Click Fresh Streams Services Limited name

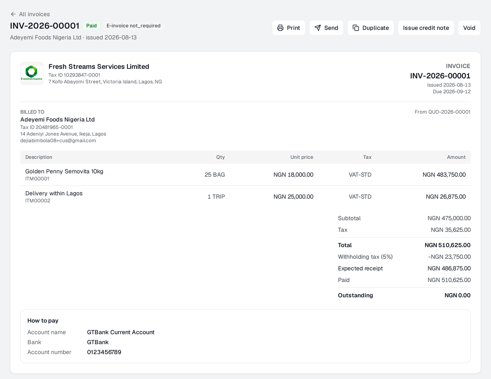click(x=99, y=67)
